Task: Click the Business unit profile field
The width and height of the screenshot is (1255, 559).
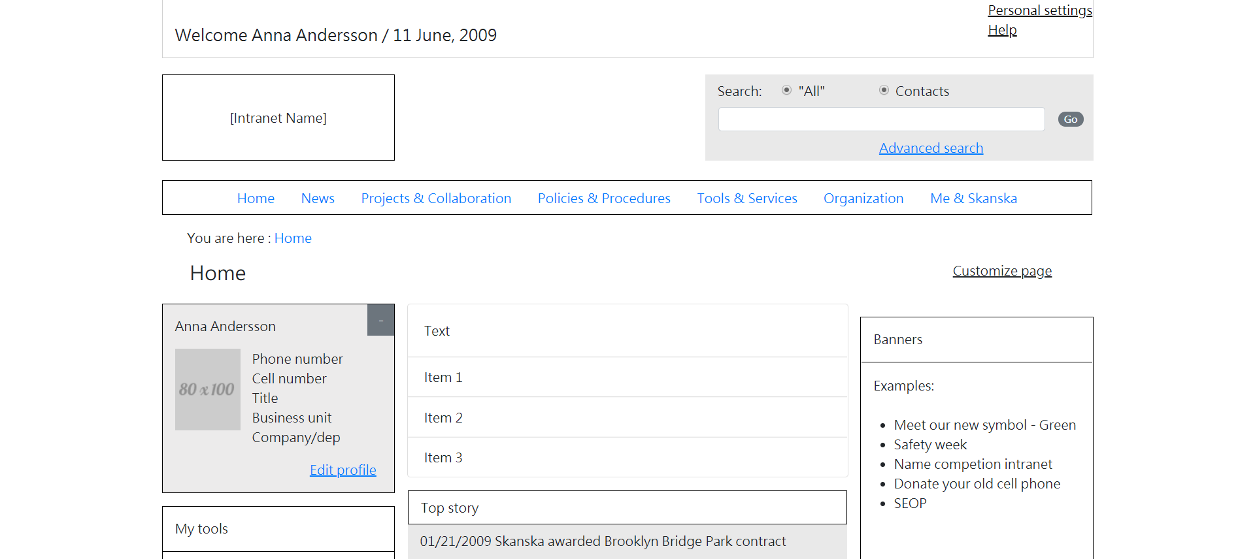Action: tap(292, 418)
